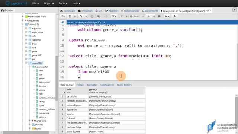Open the Save options dropdown arrow
The width and height of the screenshot is (238, 134).
[75, 16]
